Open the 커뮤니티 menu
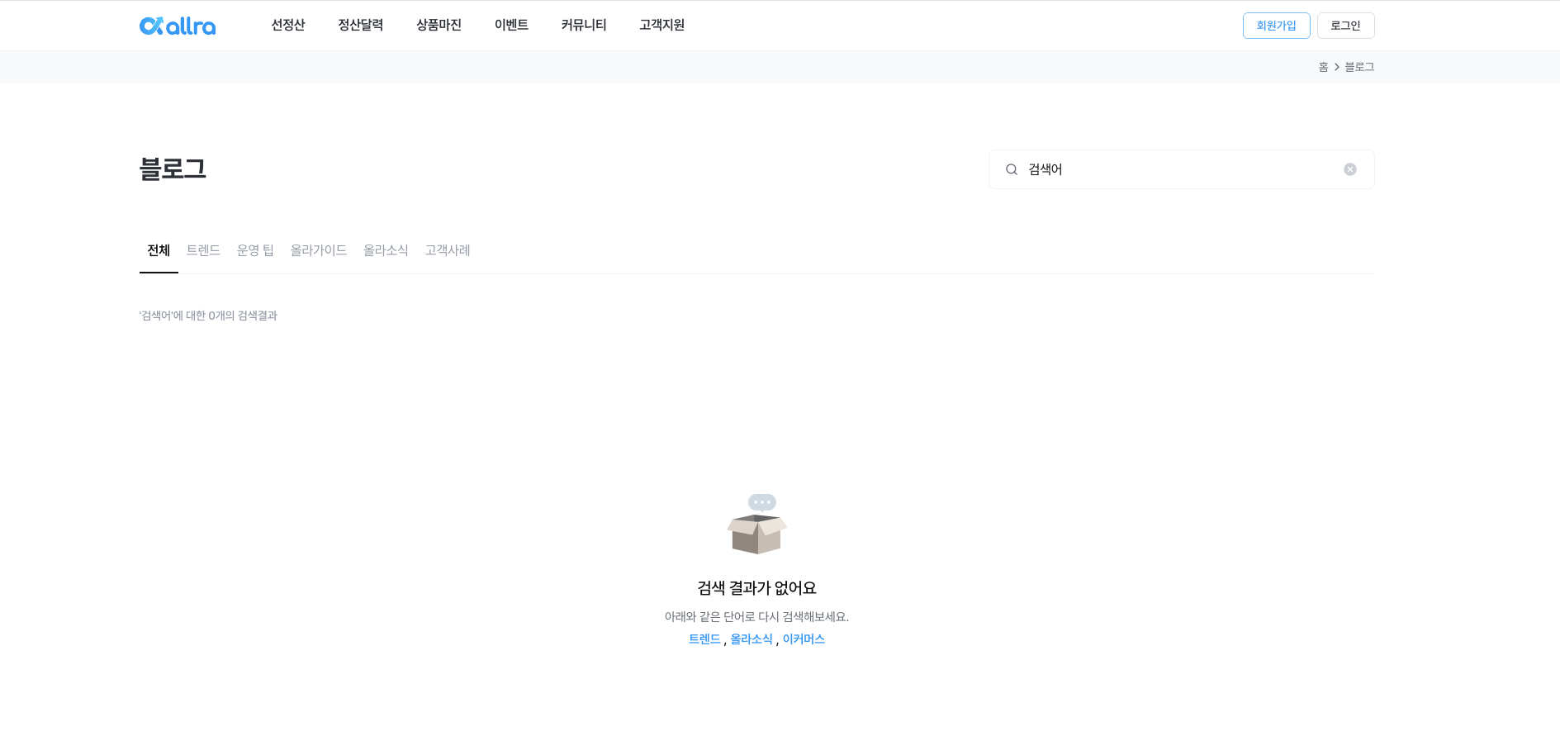1560x736 pixels. (x=584, y=26)
